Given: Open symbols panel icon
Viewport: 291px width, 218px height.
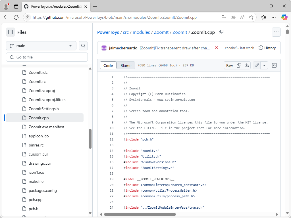Looking at the screenshot, I should pos(274,66).
